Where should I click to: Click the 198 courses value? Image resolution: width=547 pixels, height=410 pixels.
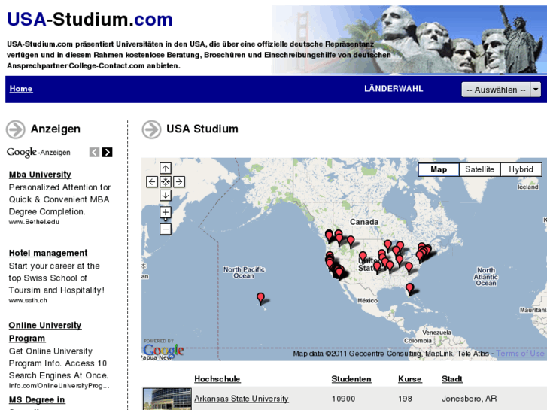pos(405,399)
